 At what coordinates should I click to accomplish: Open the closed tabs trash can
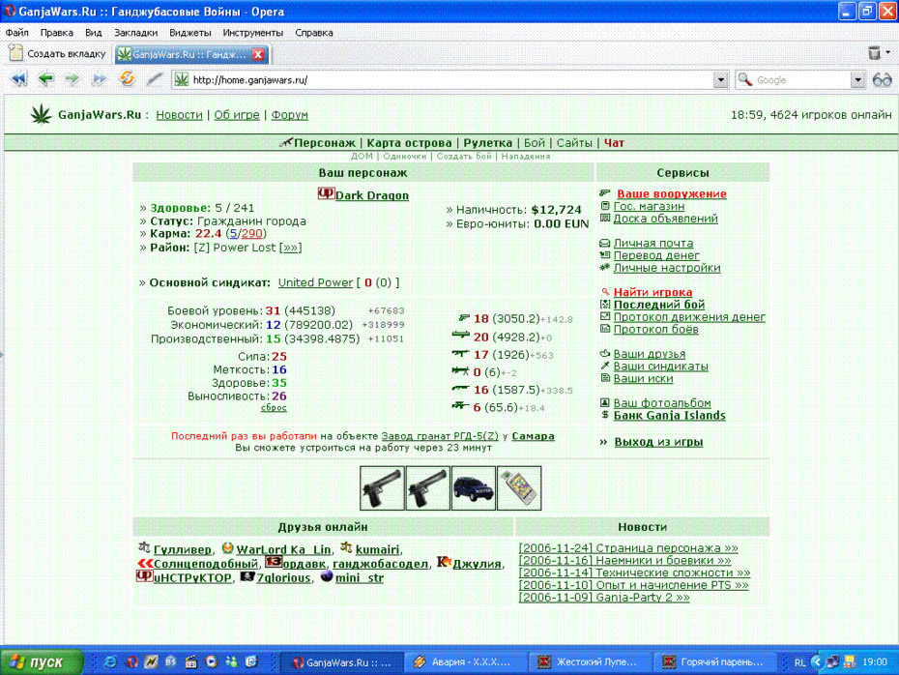(874, 53)
